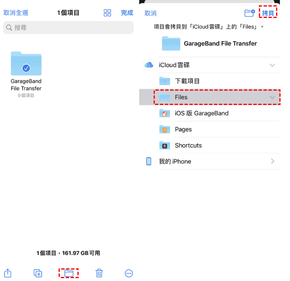Viewport: 290px width, 281px height.
Task: Select the 下載項目 folder
Action: click(x=210, y=81)
